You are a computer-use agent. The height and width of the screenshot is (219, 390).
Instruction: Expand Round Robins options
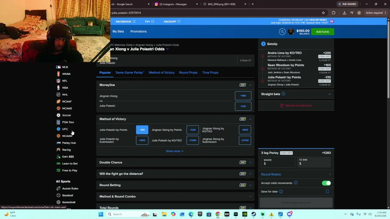[x=330, y=174]
